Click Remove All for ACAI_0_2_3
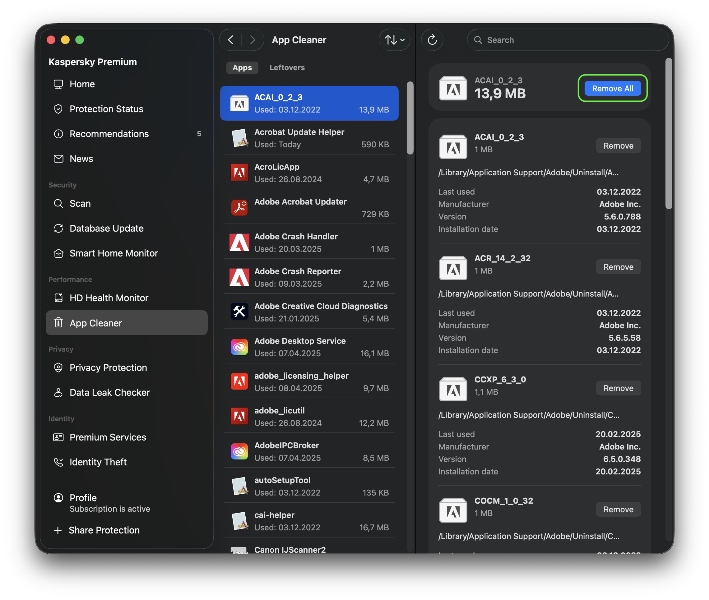This screenshot has width=709, height=600. [x=612, y=88]
